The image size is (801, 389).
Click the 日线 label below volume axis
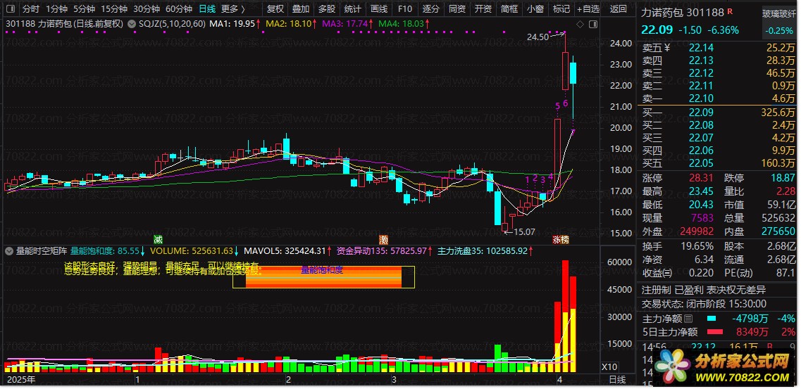point(617,379)
